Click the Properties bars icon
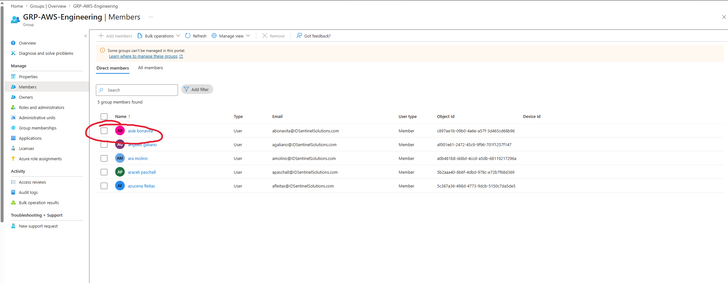728x283 pixels. [13, 77]
